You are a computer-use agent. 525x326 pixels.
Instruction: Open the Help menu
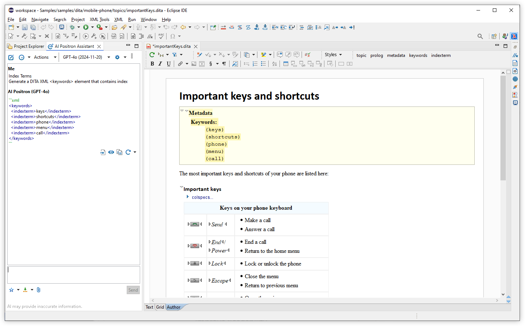click(166, 20)
